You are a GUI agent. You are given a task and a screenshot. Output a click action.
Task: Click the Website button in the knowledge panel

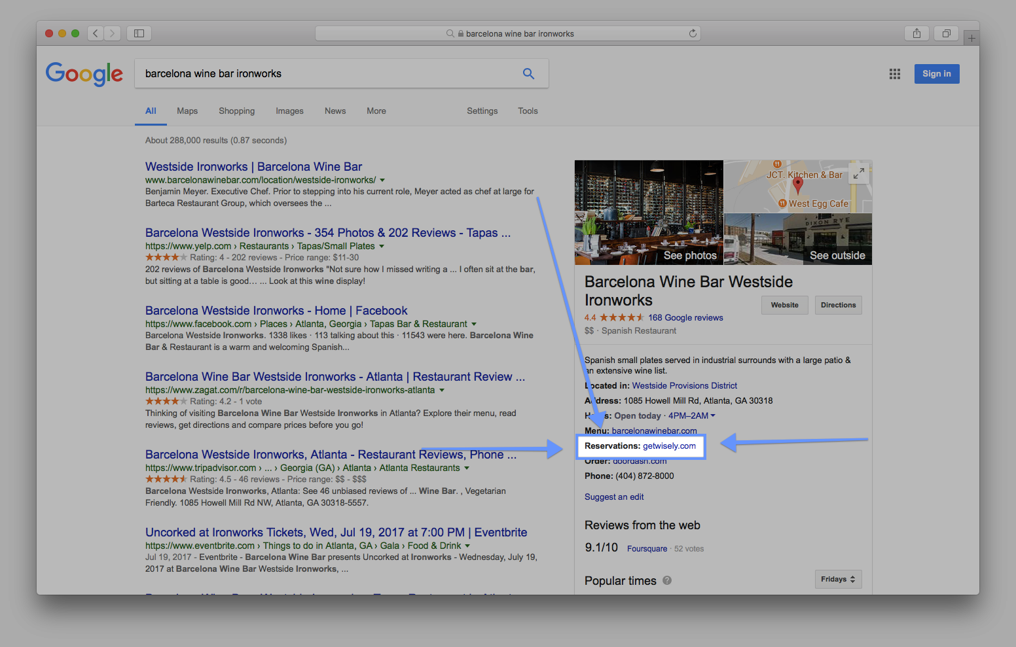coord(785,305)
